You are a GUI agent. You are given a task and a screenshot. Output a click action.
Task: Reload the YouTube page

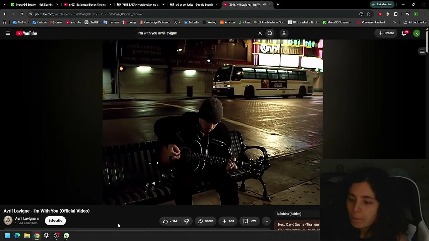pos(21,14)
